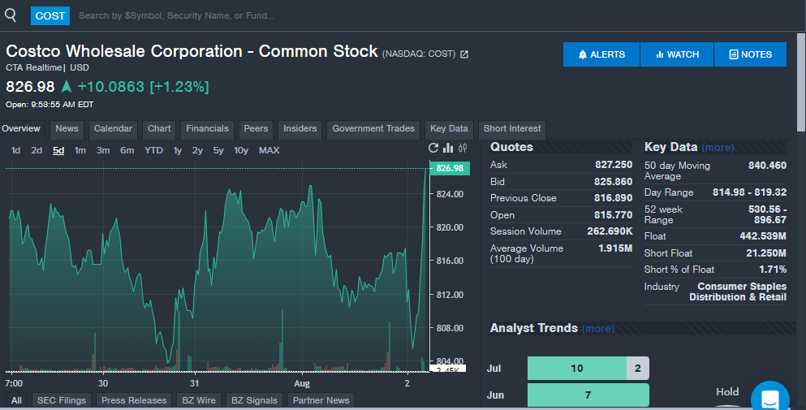Image resolution: width=806 pixels, height=410 pixels.
Task: Select the 5d chart range
Action: click(x=58, y=151)
